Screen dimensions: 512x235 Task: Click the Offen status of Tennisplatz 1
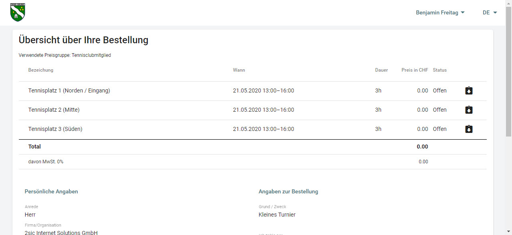point(439,91)
